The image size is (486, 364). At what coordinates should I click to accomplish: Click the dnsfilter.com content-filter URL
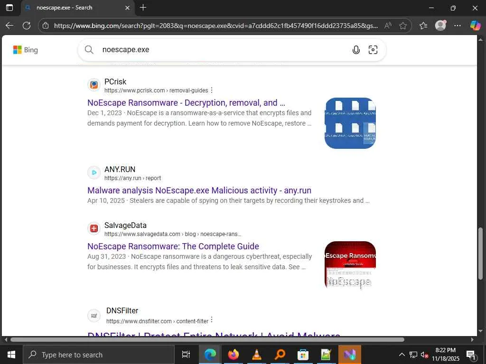[x=158, y=321]
